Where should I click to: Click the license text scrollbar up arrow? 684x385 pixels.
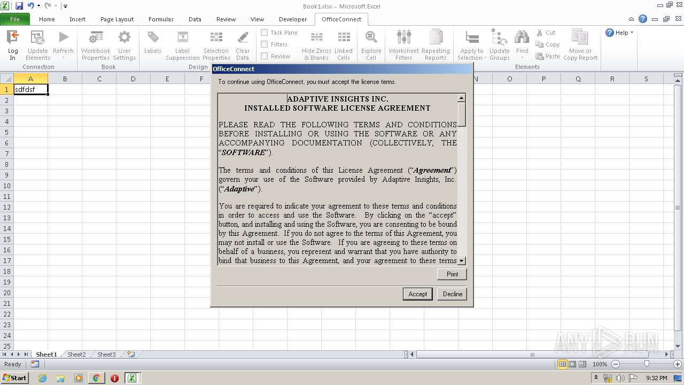tap(462, 98)
